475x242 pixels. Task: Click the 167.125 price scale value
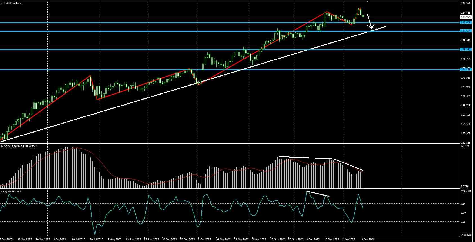point(466,115)
